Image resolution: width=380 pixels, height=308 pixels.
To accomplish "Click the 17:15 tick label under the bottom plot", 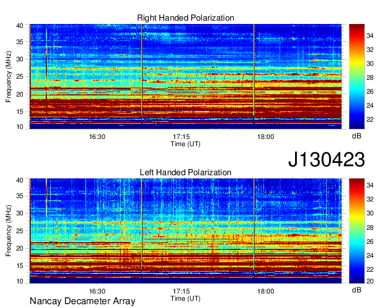I will pyautogui.click(x=181, y=291).
